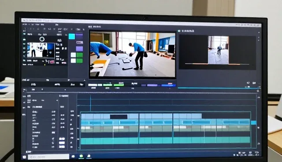
Task: Click the tool icon at timeline toolbar's left end
Action: [25, 90]
